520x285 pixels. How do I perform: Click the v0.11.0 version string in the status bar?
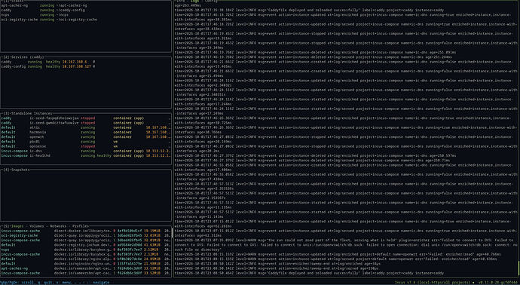(497, 282)
